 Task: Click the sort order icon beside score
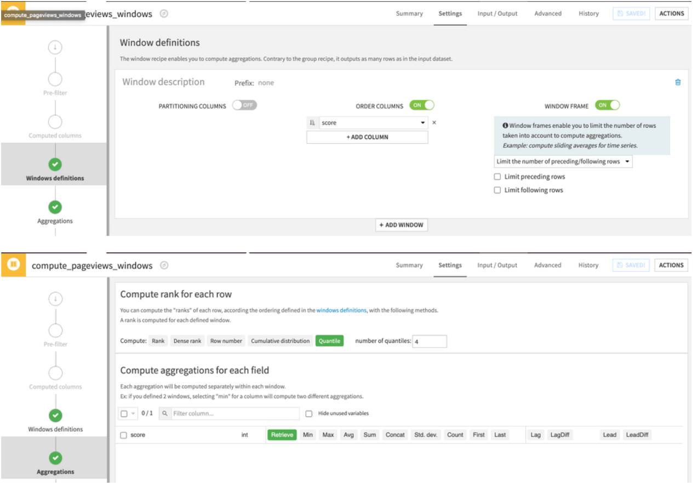click(x=313, y=123)
